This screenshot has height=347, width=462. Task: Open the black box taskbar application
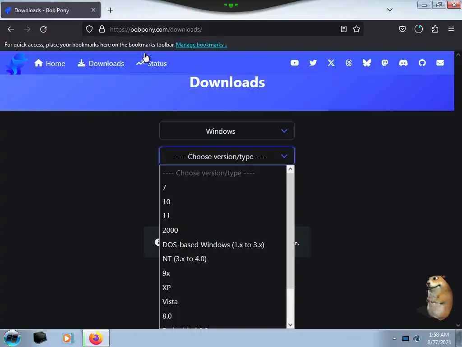click(x=40, y=338)
